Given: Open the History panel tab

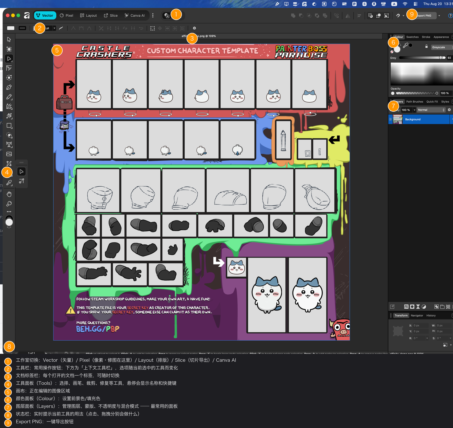Looking at the screenshot, I should tap(431, 316).
